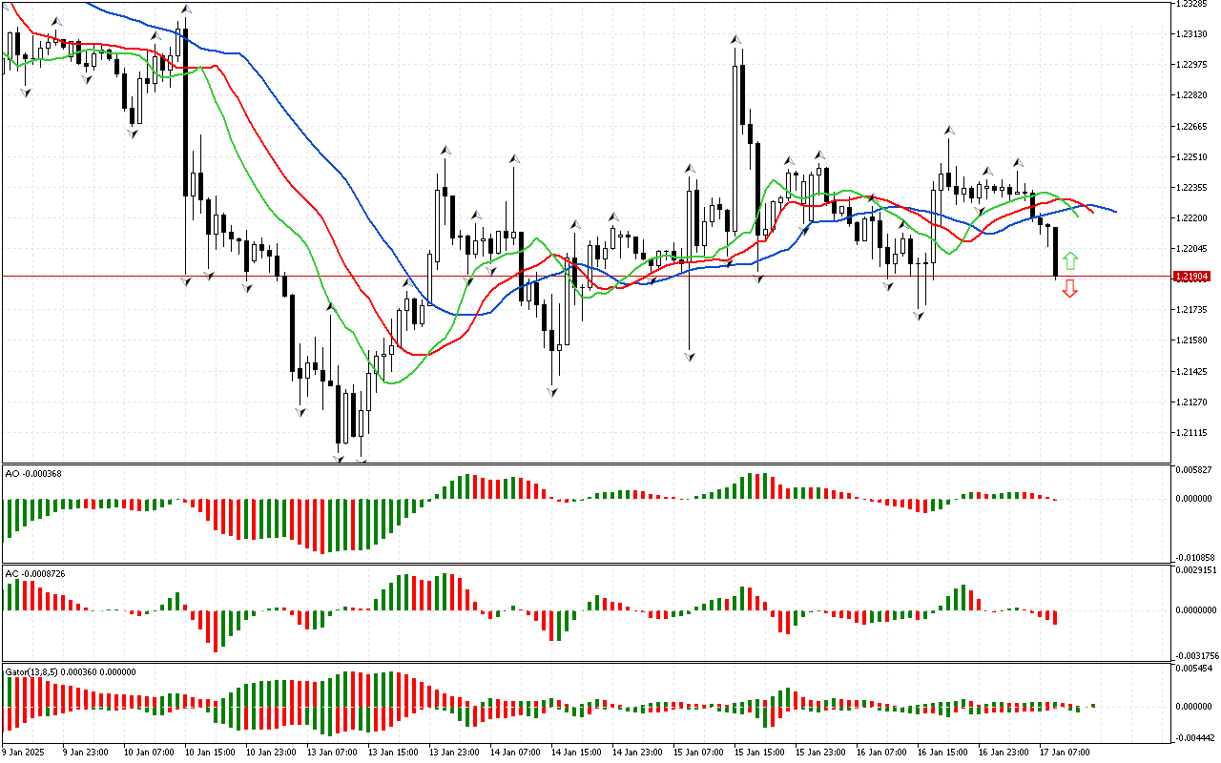Click the 15 Jan 23:00 time label

pos(818,752)
